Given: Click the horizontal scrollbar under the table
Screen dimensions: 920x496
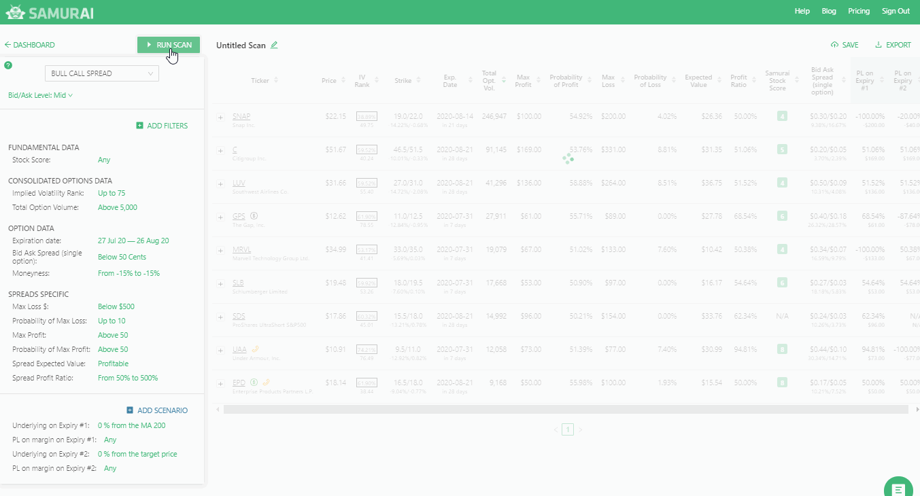Looking at the screenshot, I should pos(566,410).
